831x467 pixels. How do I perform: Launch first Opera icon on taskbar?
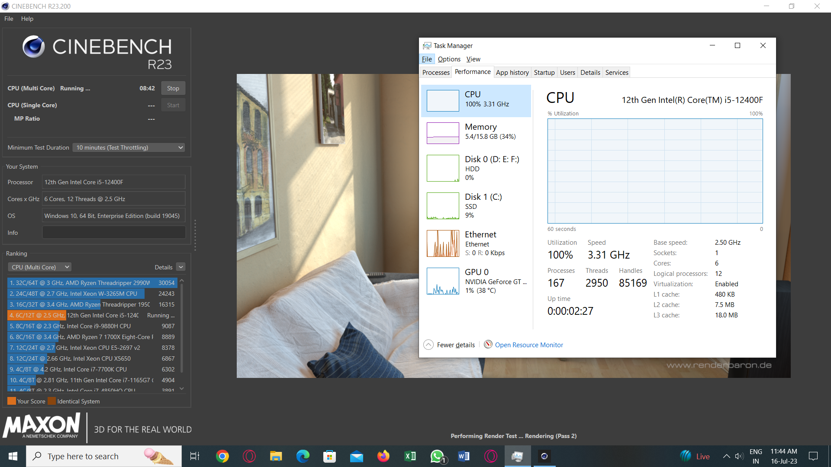coord(249,456)
